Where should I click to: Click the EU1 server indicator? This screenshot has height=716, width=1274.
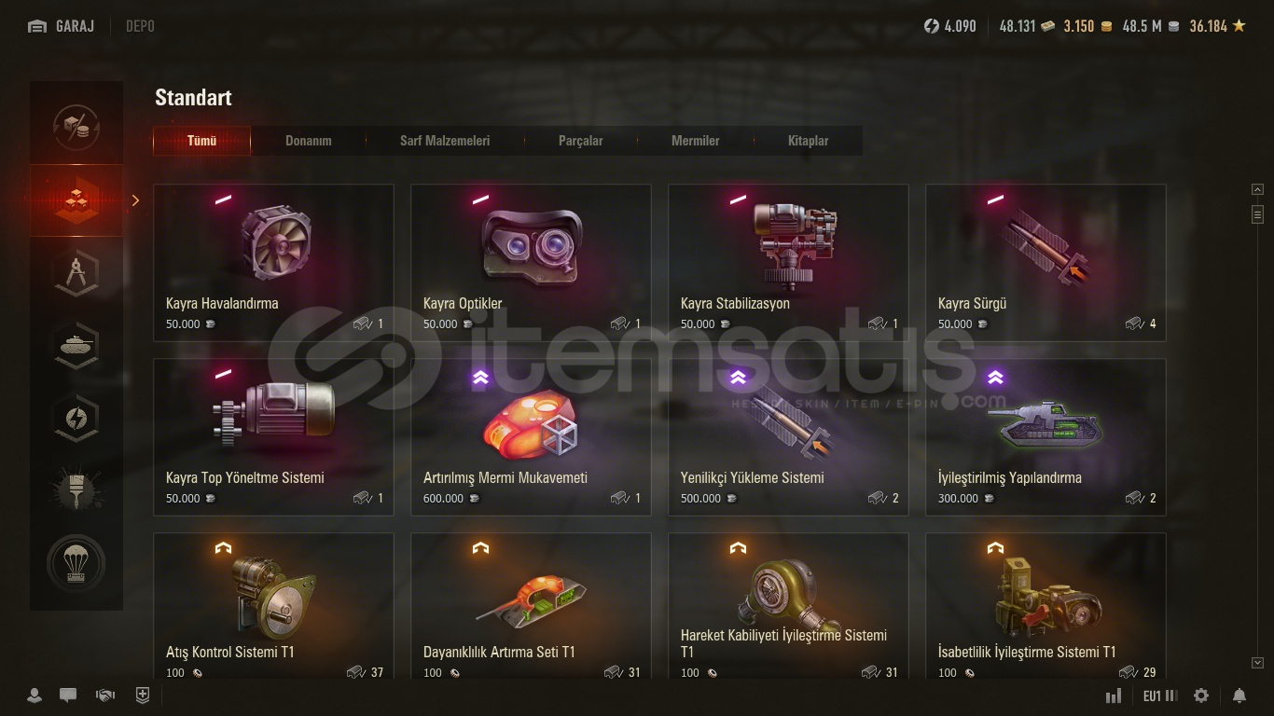click(x=1160, y=695)
